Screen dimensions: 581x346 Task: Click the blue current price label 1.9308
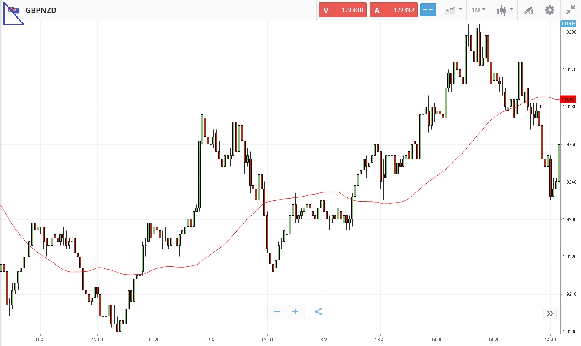point(568,24)
